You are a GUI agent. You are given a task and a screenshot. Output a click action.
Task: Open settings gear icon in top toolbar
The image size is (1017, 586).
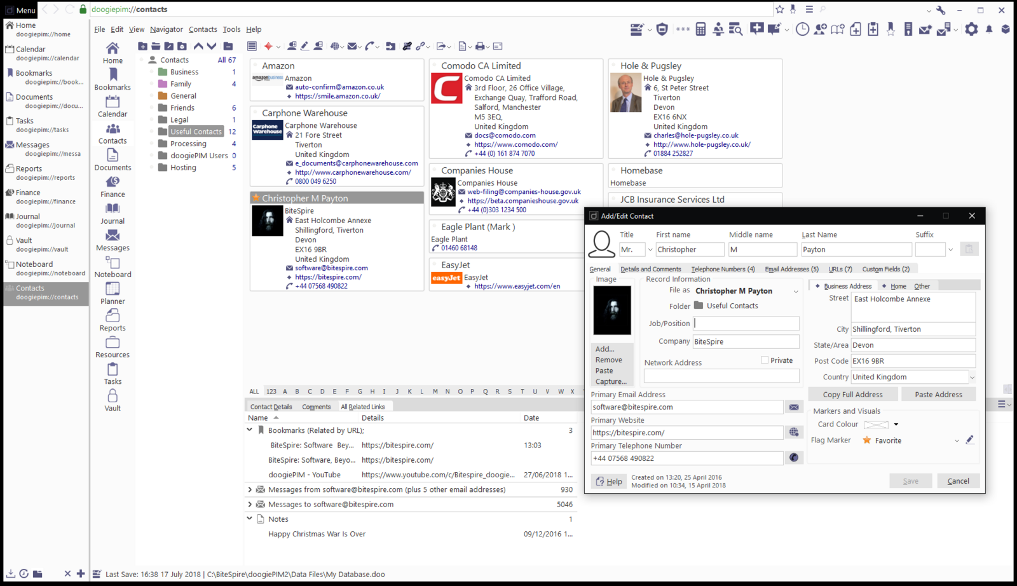[971, 29]
